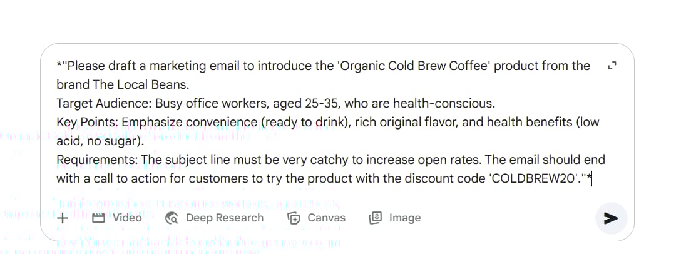
Task: Click the Canvas tool icon
Action: click(x=294, y=218)
